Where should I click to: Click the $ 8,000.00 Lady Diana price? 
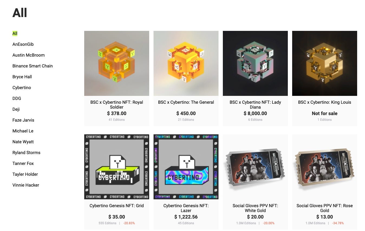tap(255, 113)
